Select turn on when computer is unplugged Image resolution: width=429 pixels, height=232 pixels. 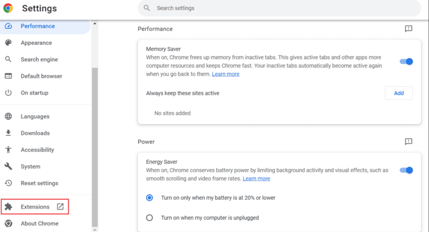[150, 218]
